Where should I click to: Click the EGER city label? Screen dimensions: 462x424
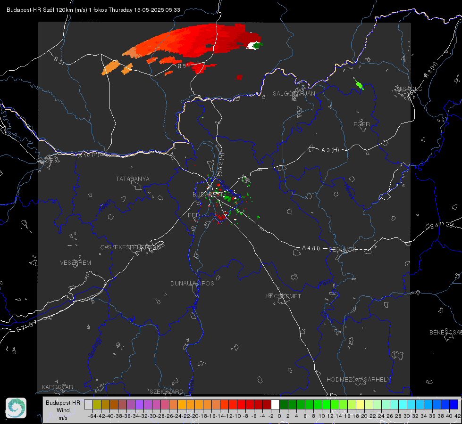click(361, 124)
